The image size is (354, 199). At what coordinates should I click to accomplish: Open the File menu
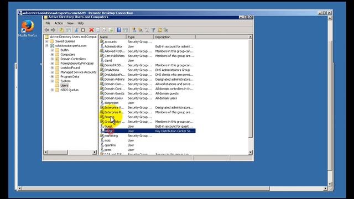48,23
